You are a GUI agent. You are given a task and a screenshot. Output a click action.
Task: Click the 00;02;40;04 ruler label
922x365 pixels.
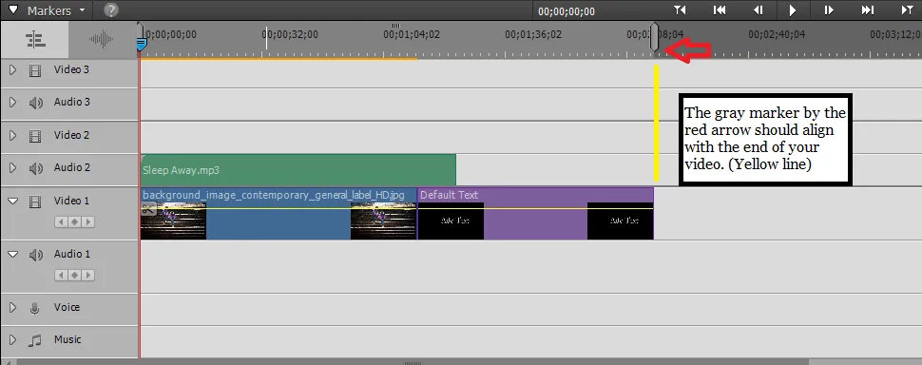777,34
